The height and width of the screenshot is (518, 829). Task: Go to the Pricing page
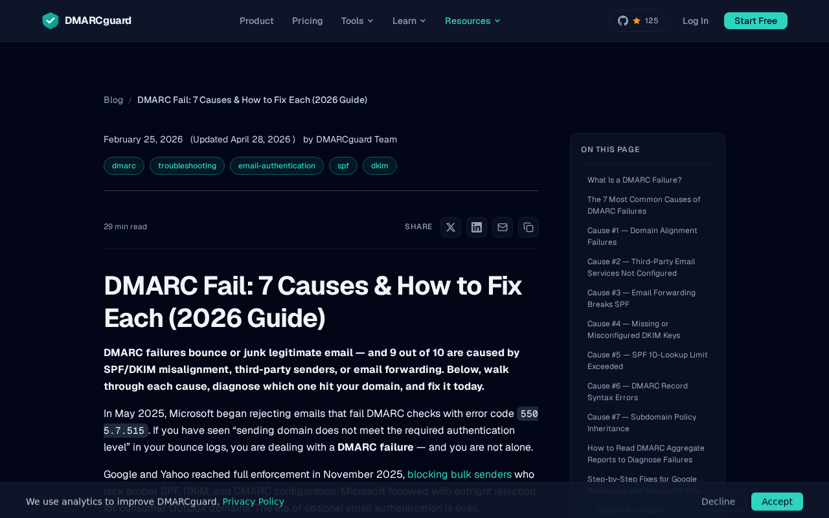(x=308, y=21)
